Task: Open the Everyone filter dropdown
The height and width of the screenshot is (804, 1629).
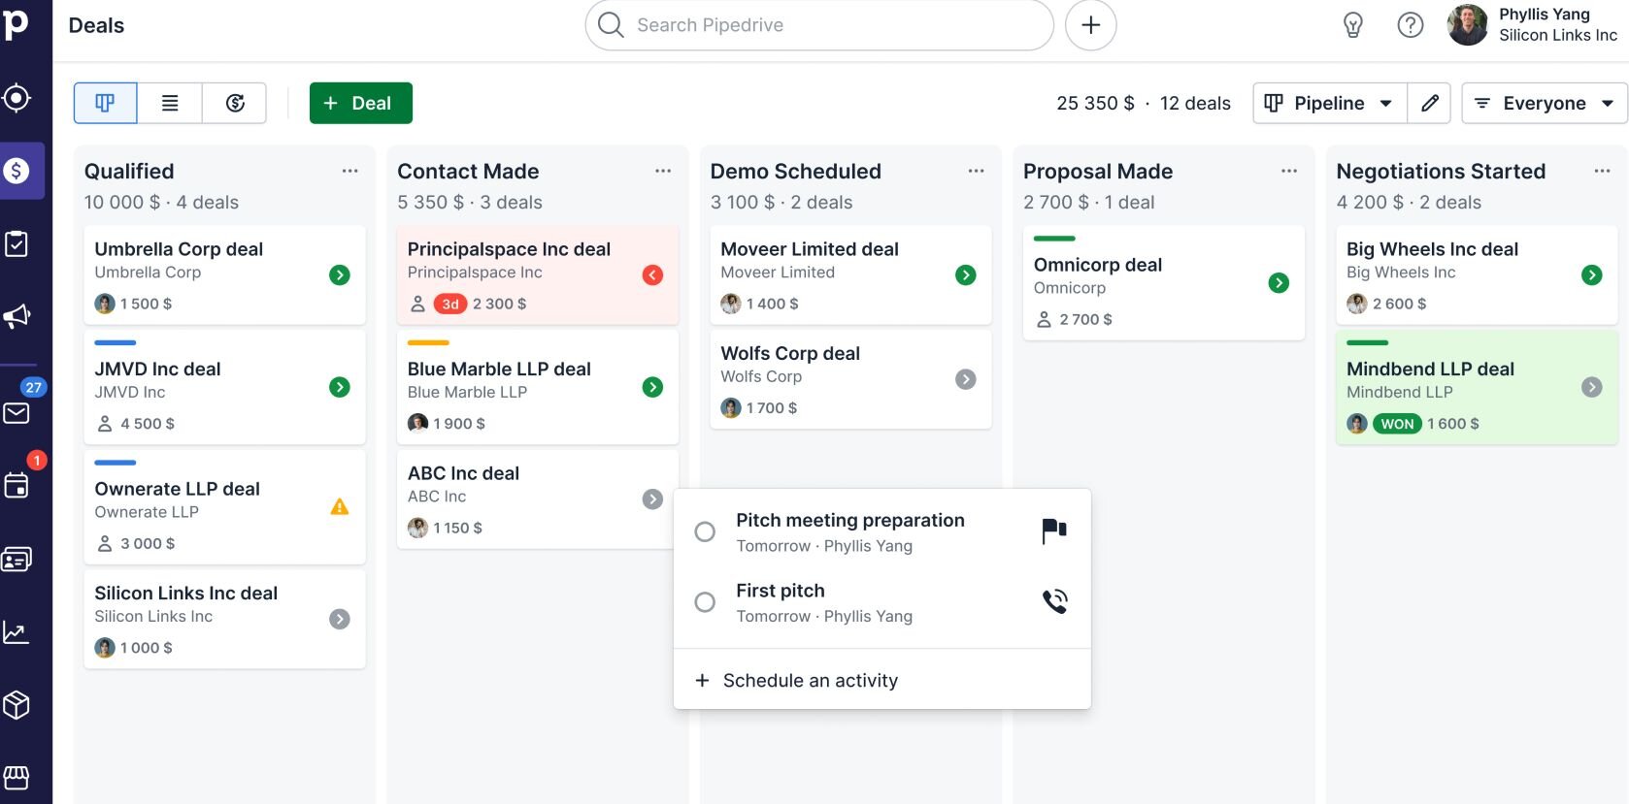Action: tap(1545, 103)
